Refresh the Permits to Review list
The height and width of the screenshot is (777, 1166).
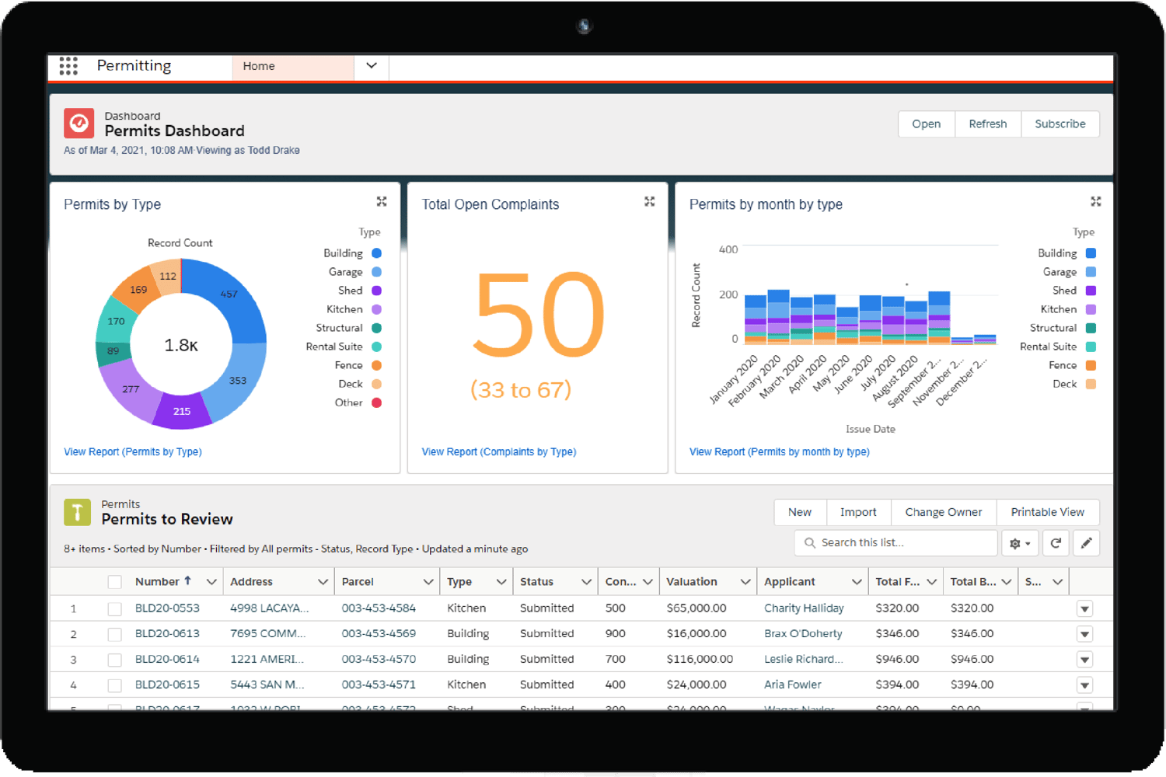(1056, 542)
